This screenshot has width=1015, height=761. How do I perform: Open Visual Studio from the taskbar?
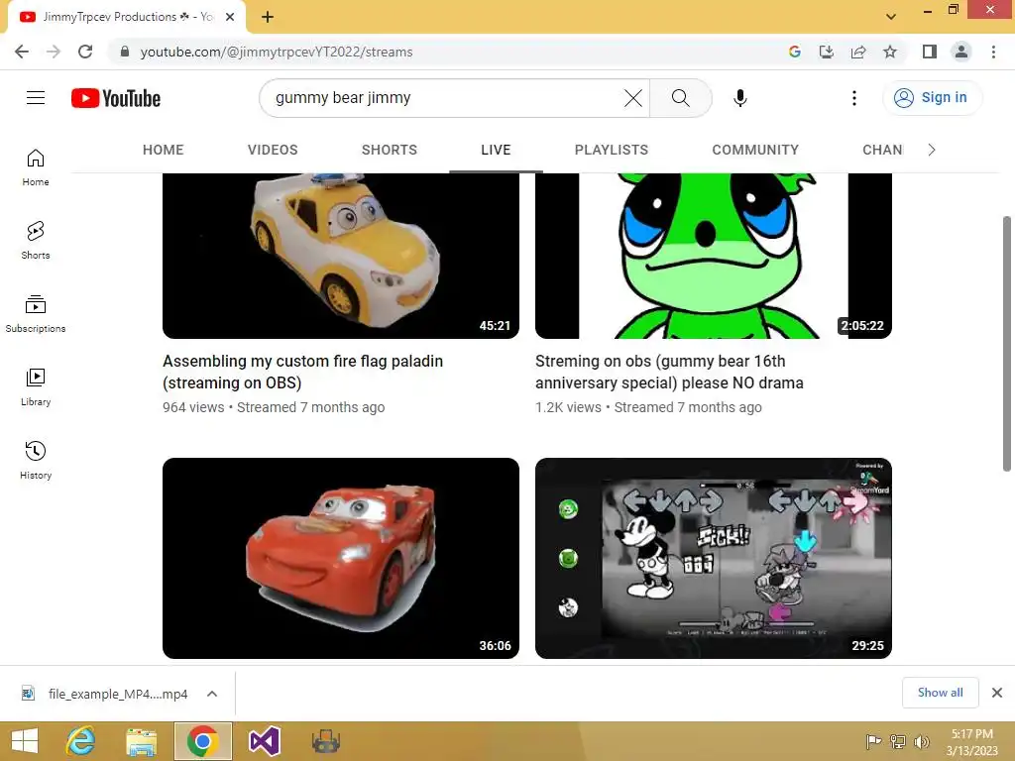tap(264, 741)
